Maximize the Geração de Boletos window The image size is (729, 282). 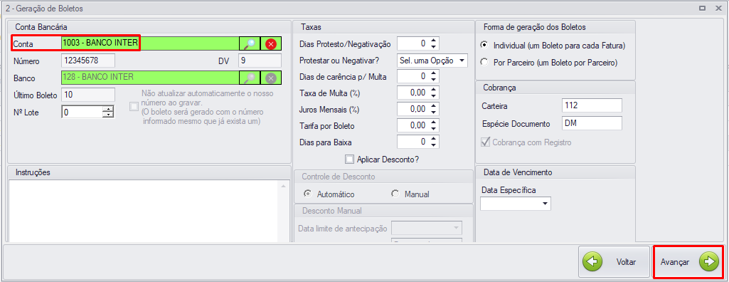pyautogui.click(x=702, y=9)
